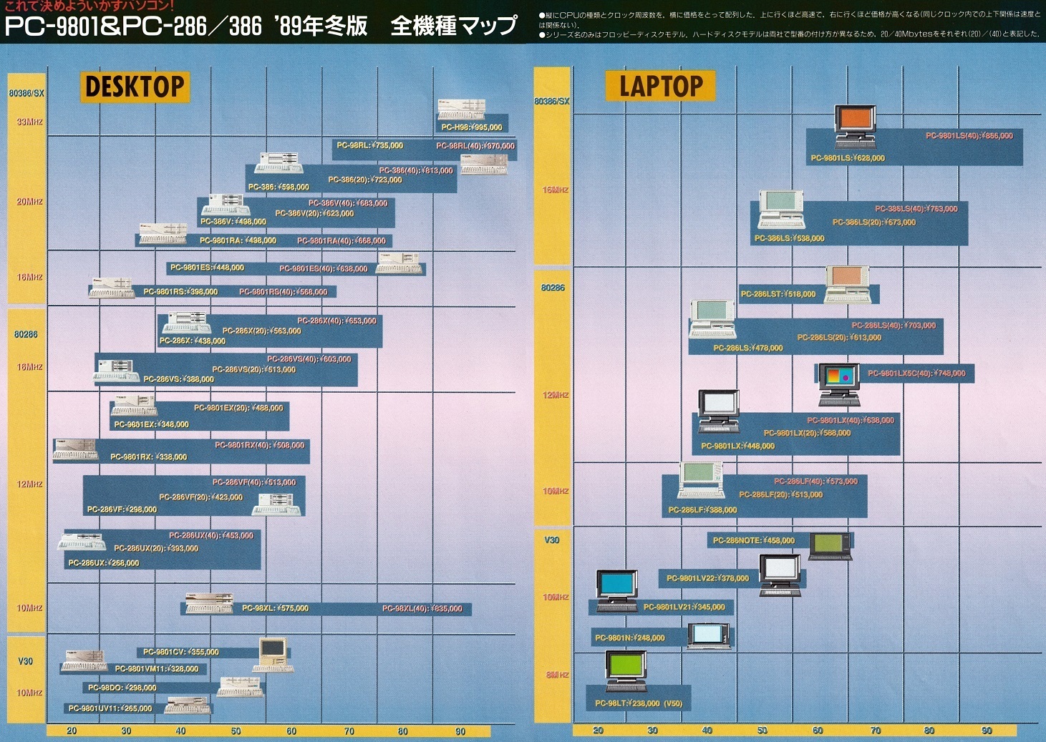This screenshot has width=1046, height=742.
Task: Select the PC-H98:¥995,000 label
Action: pyautogui.click(x=472, y=127)
